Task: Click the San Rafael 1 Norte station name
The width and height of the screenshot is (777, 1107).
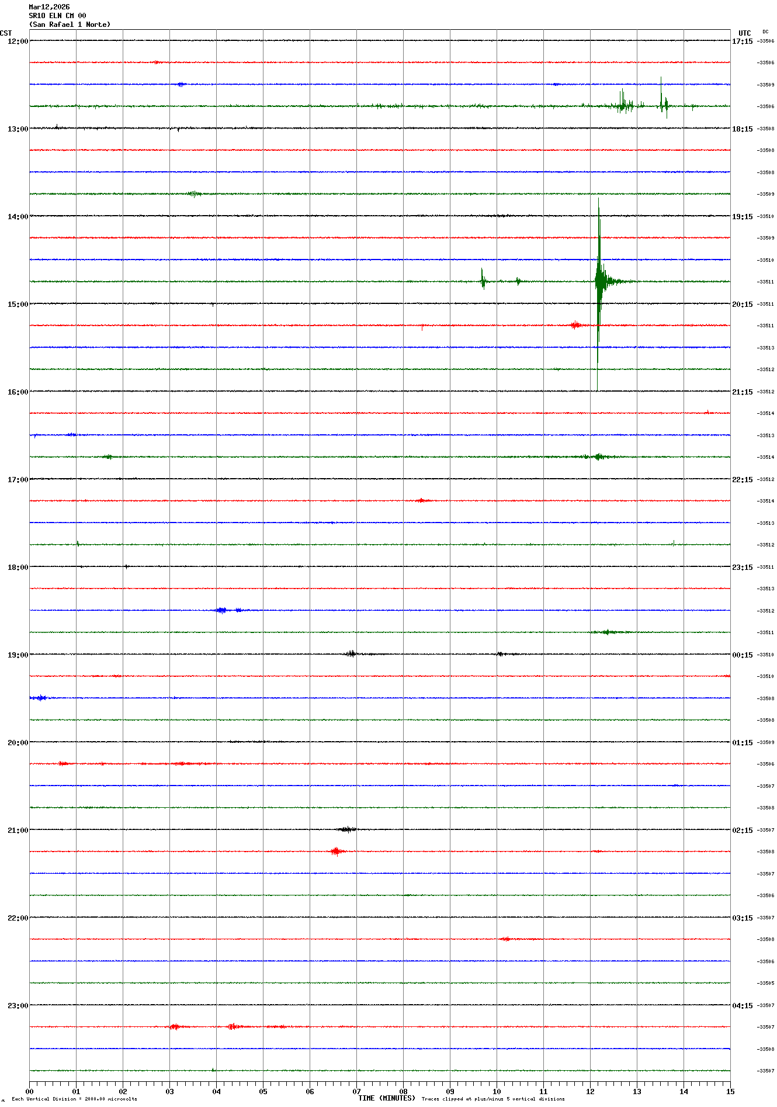Action: point(70,25)
